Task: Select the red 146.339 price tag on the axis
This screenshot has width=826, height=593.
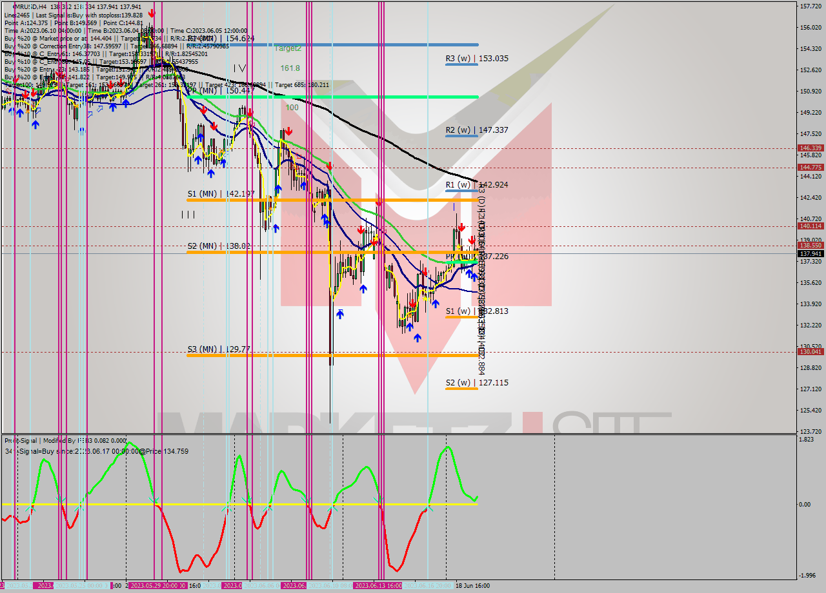Action: 810,148
